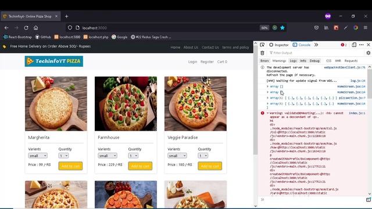The image size is (372, 209).
Task: Click the shield tracking protection icon
Action: (x=70, y=28)
